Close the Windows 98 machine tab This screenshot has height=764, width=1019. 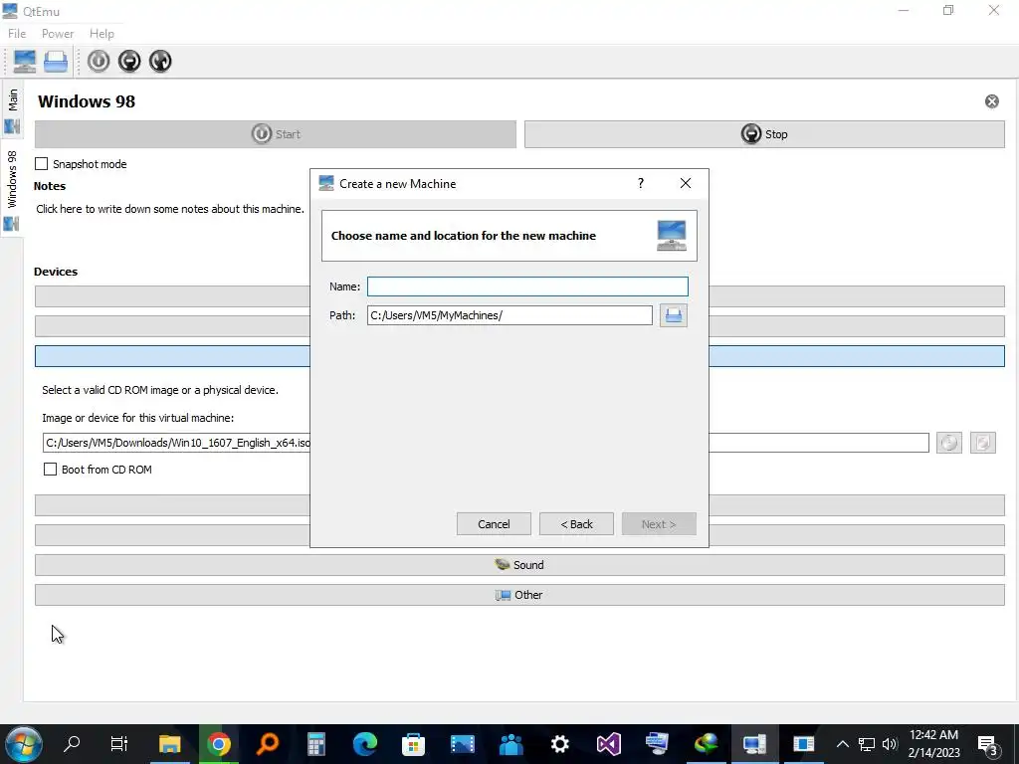click(x=992, y=101)
